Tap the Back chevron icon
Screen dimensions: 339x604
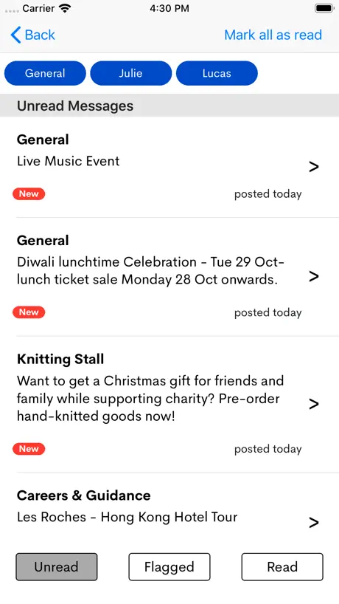(x=15, y=35)
